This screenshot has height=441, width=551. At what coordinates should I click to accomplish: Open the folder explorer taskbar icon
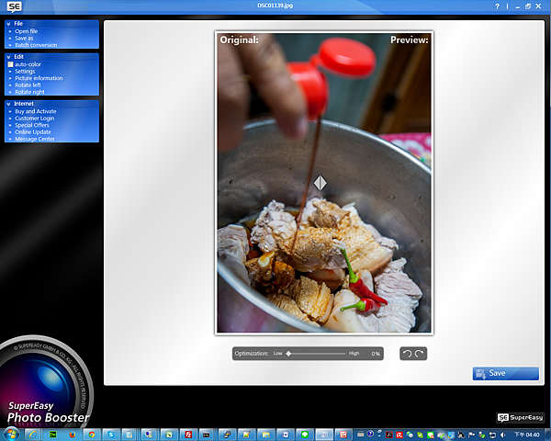(266, 435)
